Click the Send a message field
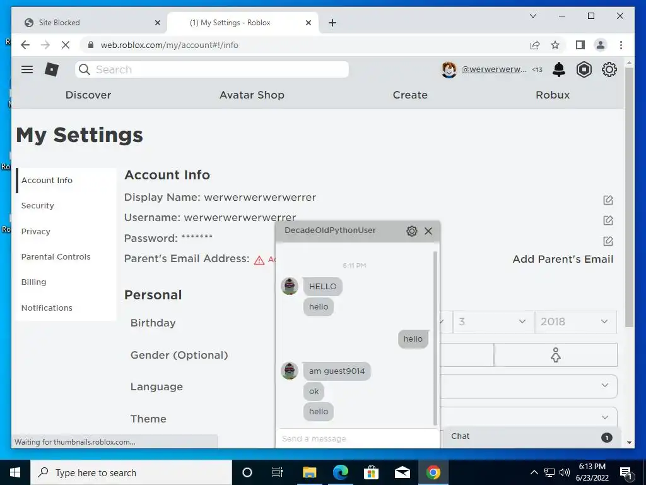The image size is (646, 485). point(357,438)
